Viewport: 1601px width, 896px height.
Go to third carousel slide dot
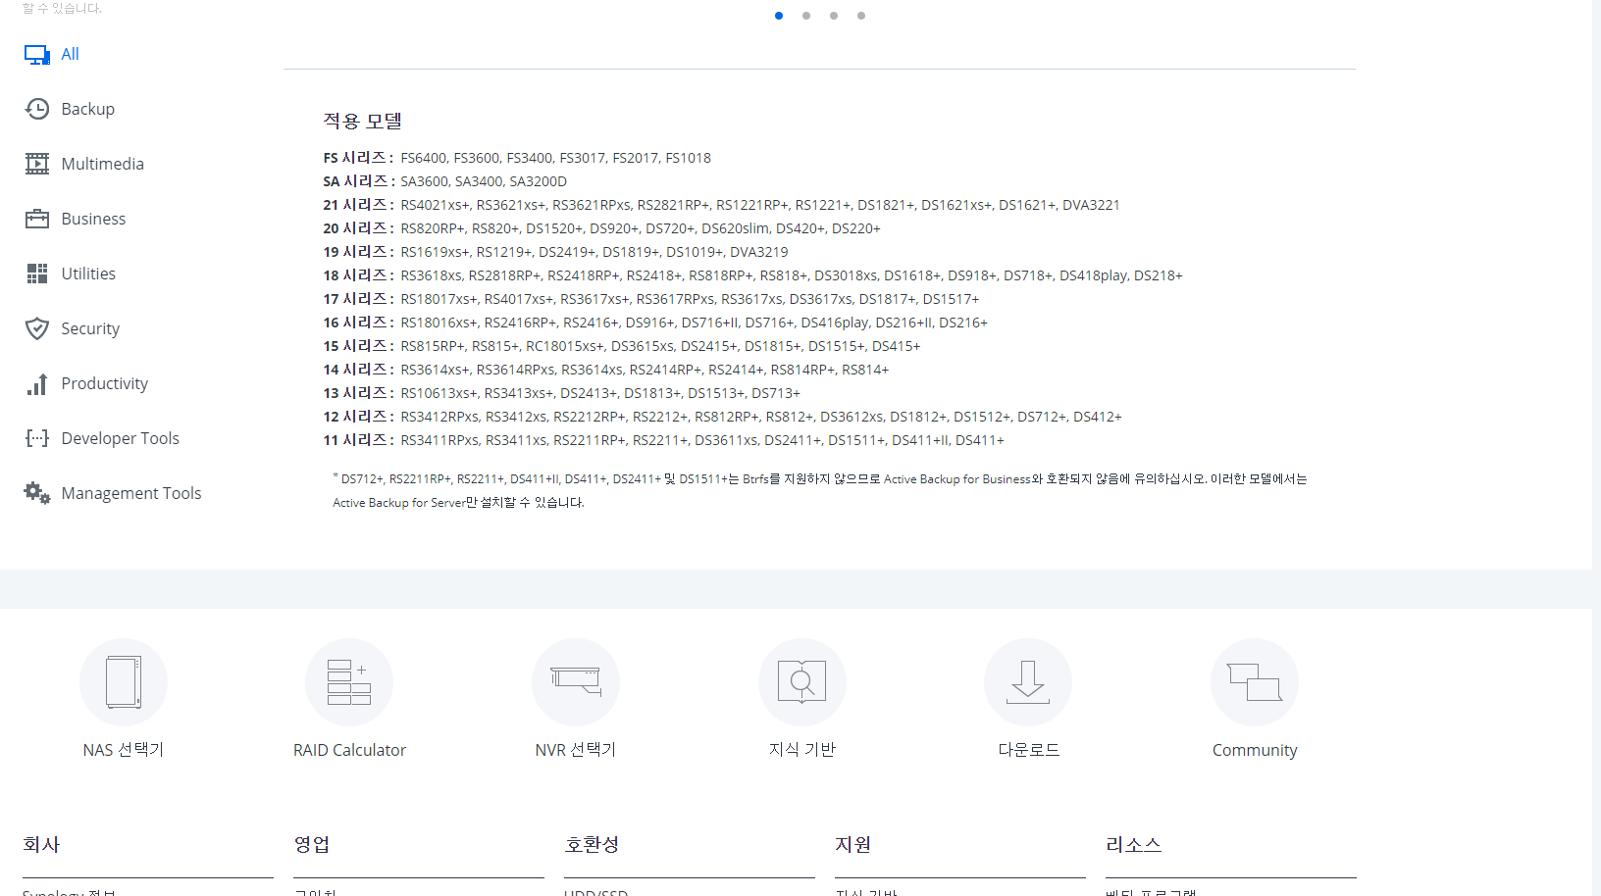coord(834,16)
